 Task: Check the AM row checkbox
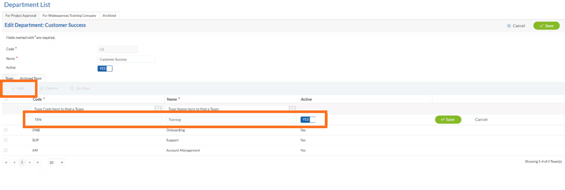pyautogui.click(x=6, y=150)
